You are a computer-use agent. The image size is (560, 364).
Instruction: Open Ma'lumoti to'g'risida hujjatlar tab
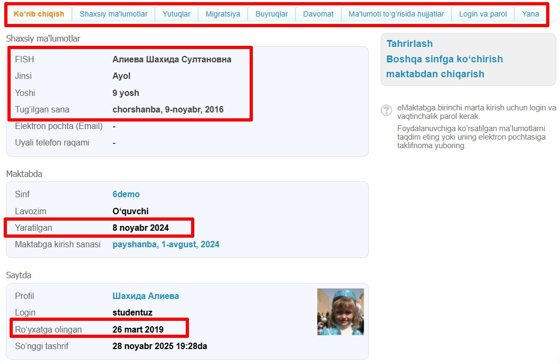pyautogui.click(x=396, y=14)
